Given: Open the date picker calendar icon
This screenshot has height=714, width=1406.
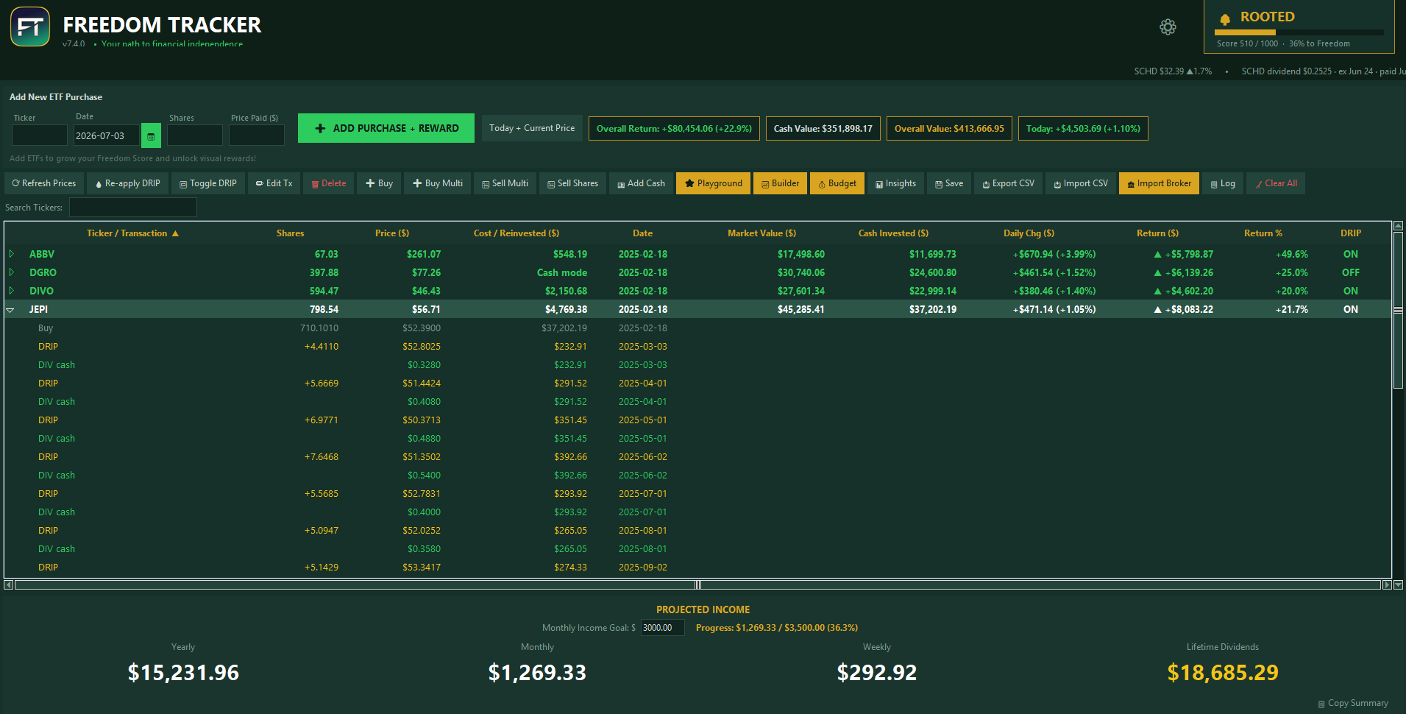Looking at the screenshot, I should 151,135.
